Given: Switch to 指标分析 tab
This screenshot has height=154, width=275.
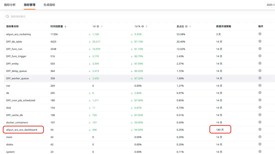Looking at the screenshot, I should (10, 5).
